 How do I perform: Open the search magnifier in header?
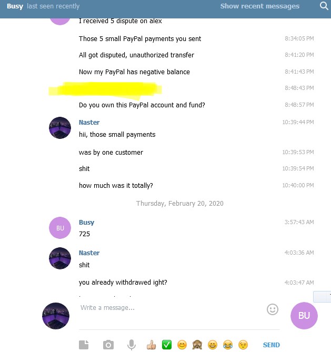coord(324,6)
